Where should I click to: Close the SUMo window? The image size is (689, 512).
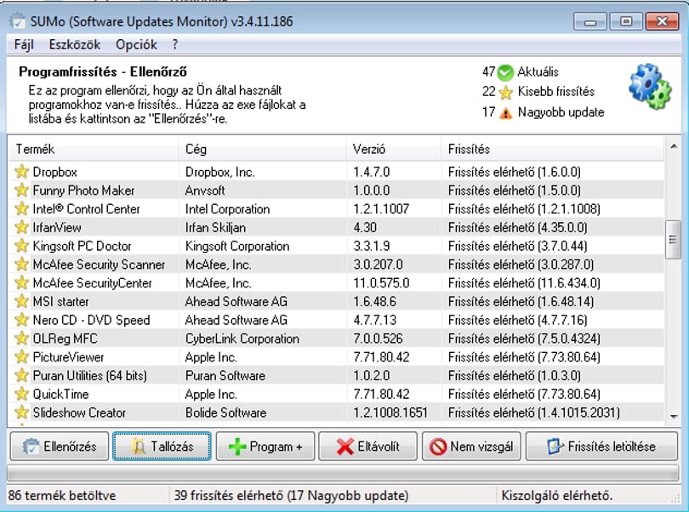pyautogui.click(x=662, y=21)
